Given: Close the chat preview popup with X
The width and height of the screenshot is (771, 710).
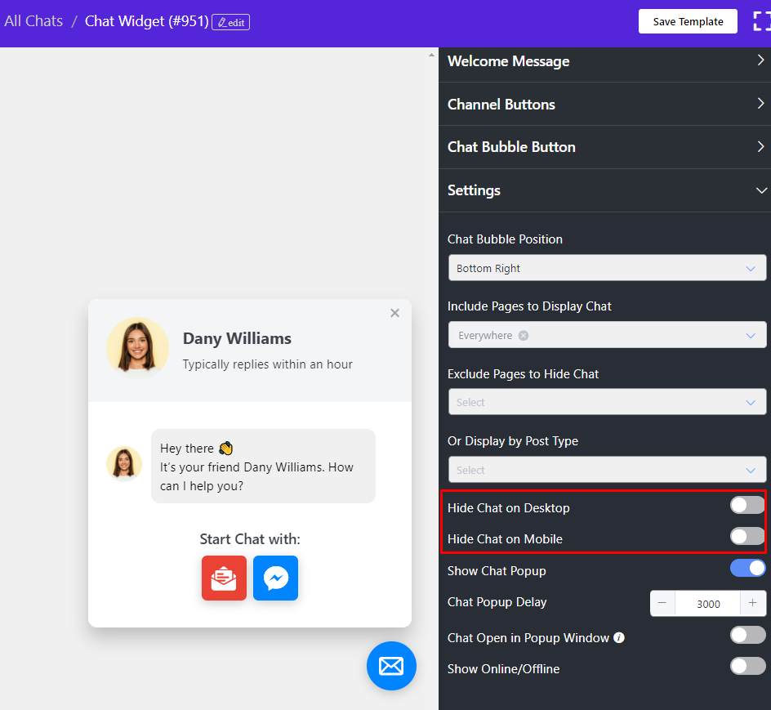Looking at the screenshot, I should point(394,313).
